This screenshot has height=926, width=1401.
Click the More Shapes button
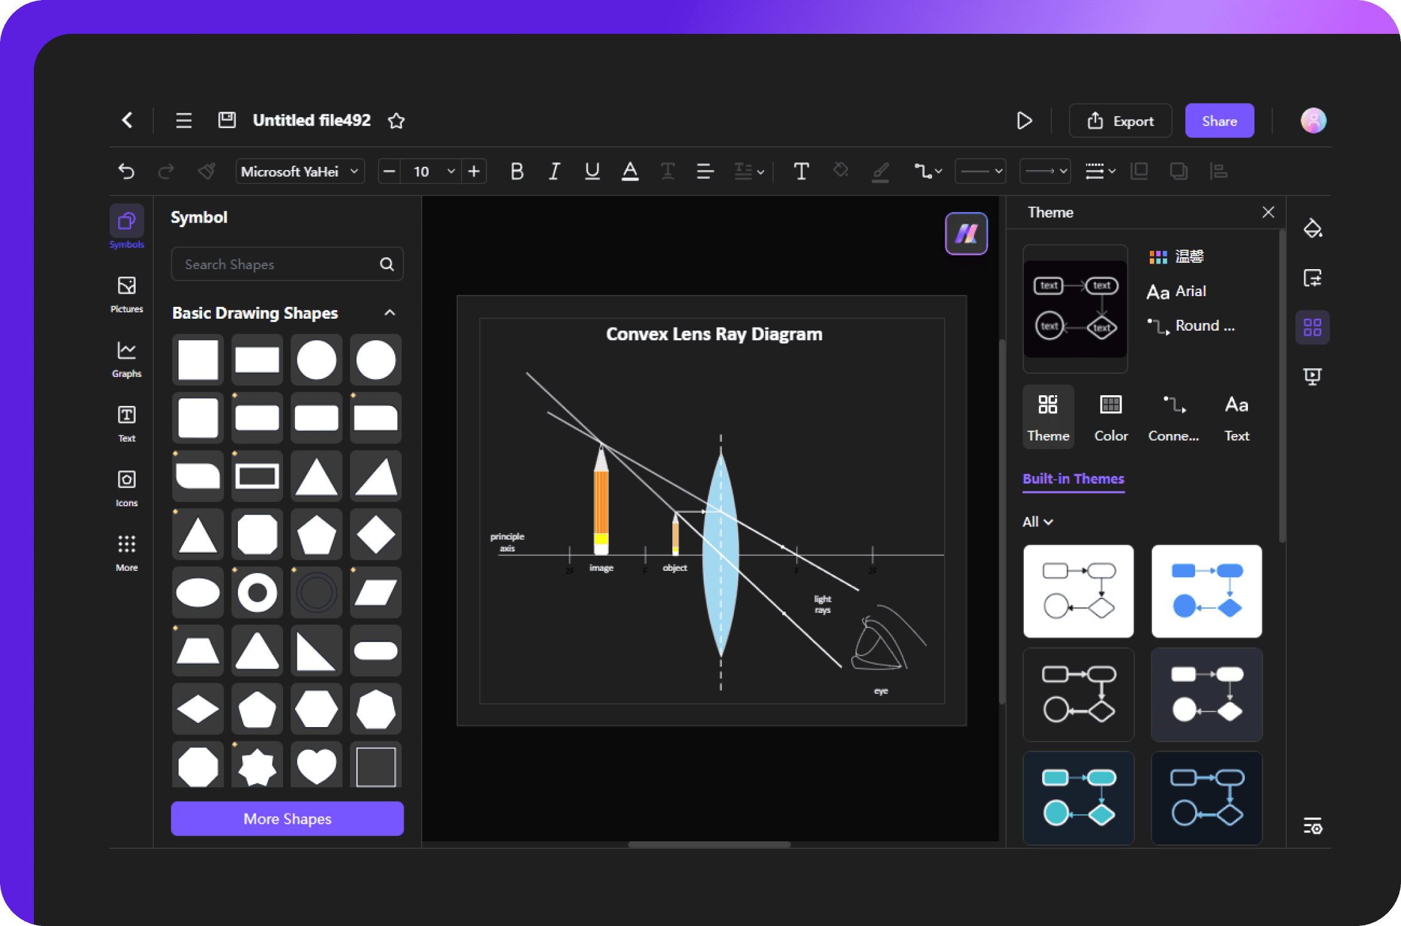click(286, 819)
